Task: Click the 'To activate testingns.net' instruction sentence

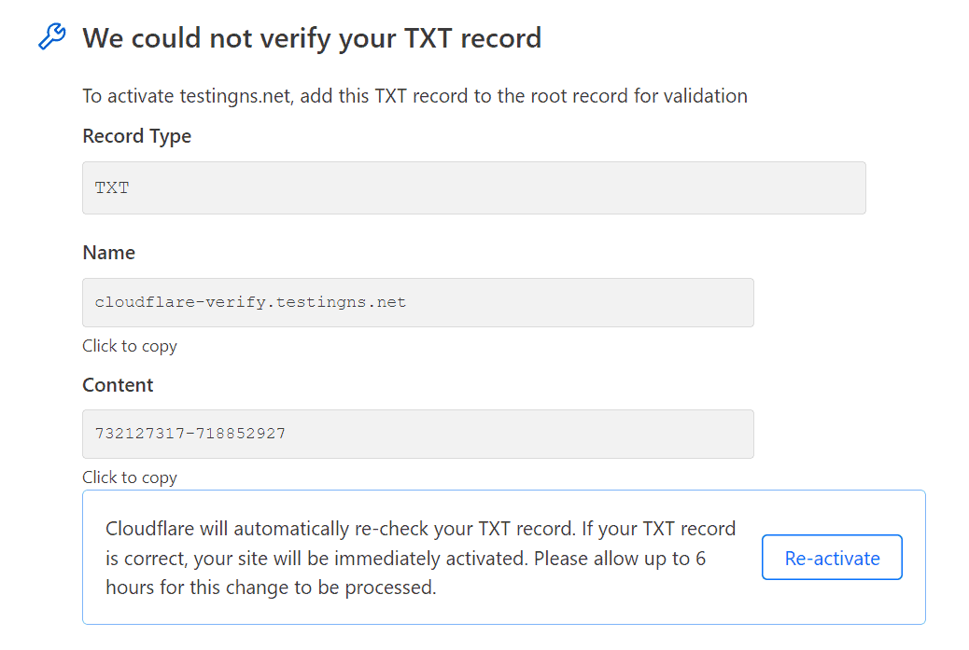Action: click(x=414, y=96)
